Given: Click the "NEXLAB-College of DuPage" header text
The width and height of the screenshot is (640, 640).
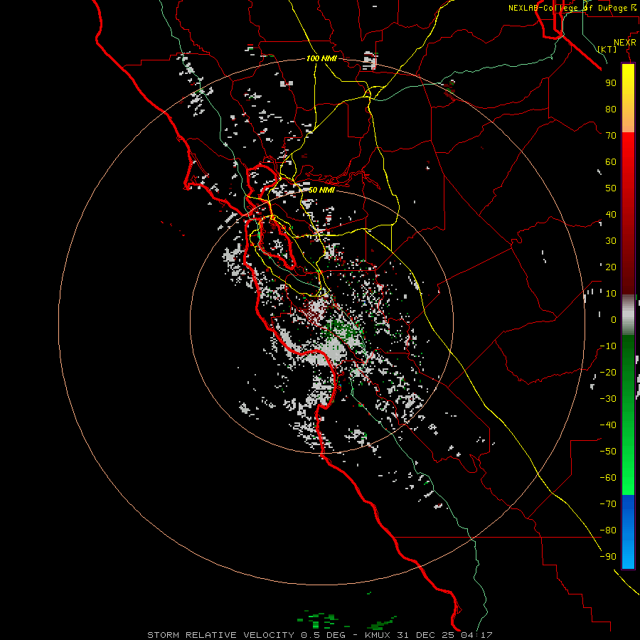Looking at the screenshot, I should point(569,8).
